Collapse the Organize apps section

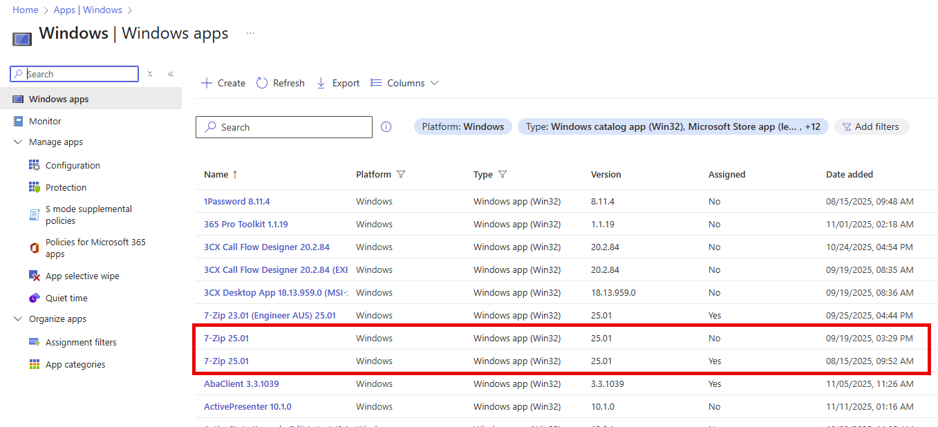click(18, 319)
